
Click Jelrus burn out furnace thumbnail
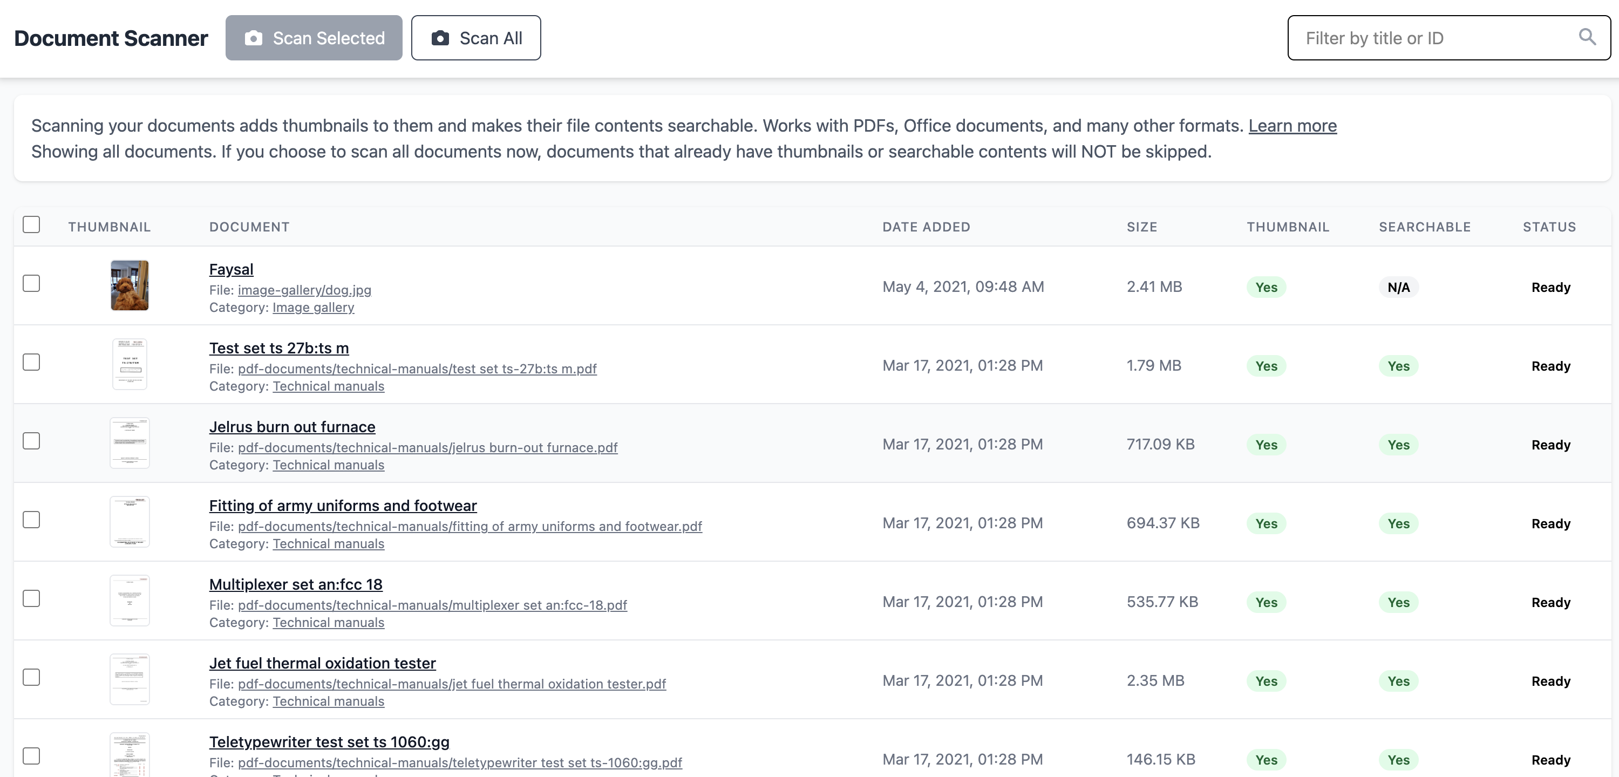[x=130, y=442]
